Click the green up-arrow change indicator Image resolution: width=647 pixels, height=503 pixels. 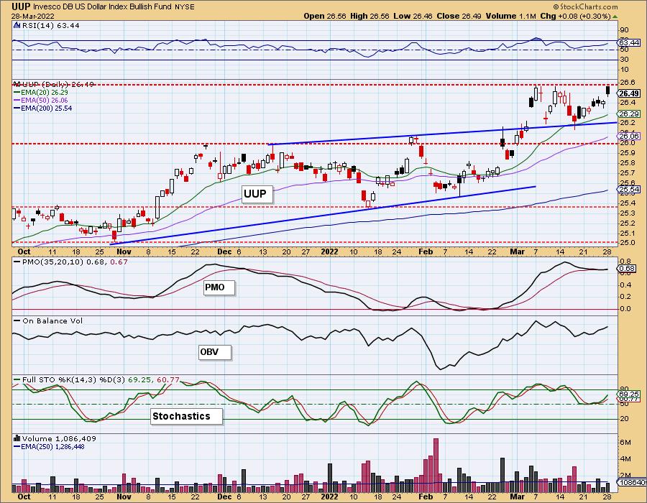point(615,17)
